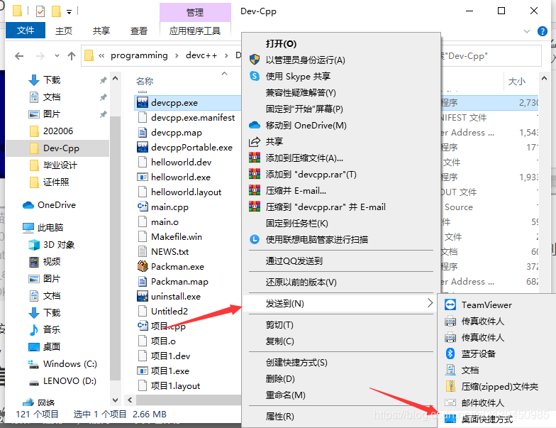Image resolution: width=556 pixels, height=428 pixels.
Task: Open the recent locations dropdown arrow
Action: tap(57, 55)
